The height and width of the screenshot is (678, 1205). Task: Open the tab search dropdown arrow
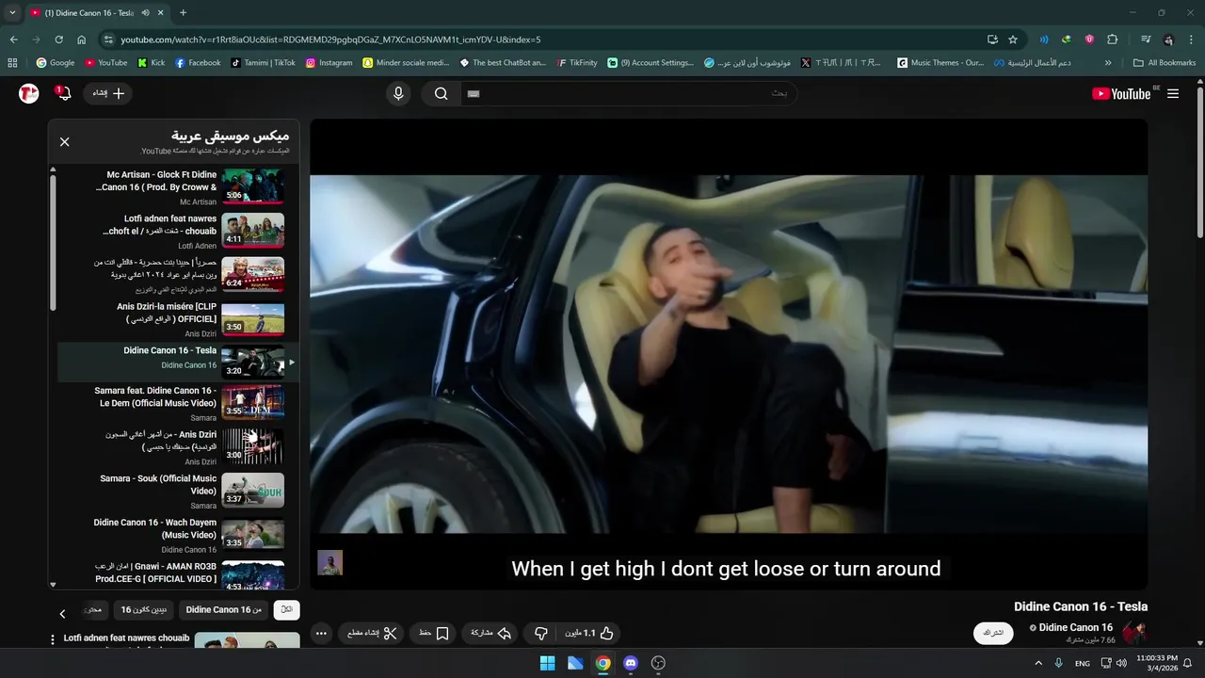pyautogui.click(x=12, y=13)
